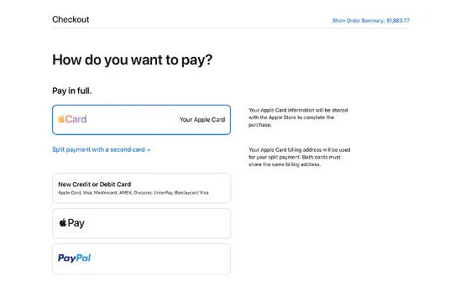Expand the split payment chevron arrow
The width and height of the screenshot is (466, 307).
149,150
